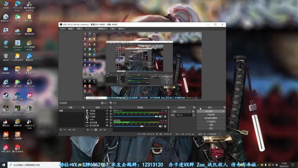Click the Start Virtual Camera button

tap(211, 118)
